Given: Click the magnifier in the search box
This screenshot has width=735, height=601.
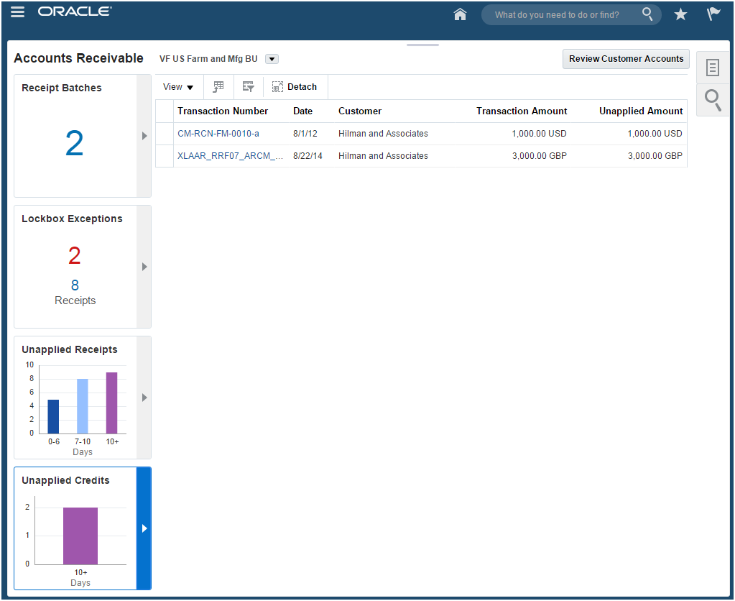Looking at the screenshot, I should point(647,14).
